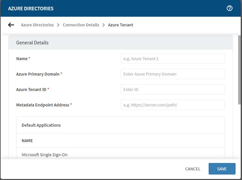The width and height of the screenshot is (242, 180).
Task: Select the Microsoft Single Sign-On row
Action: pyautogui.click(x=45, y=155)
